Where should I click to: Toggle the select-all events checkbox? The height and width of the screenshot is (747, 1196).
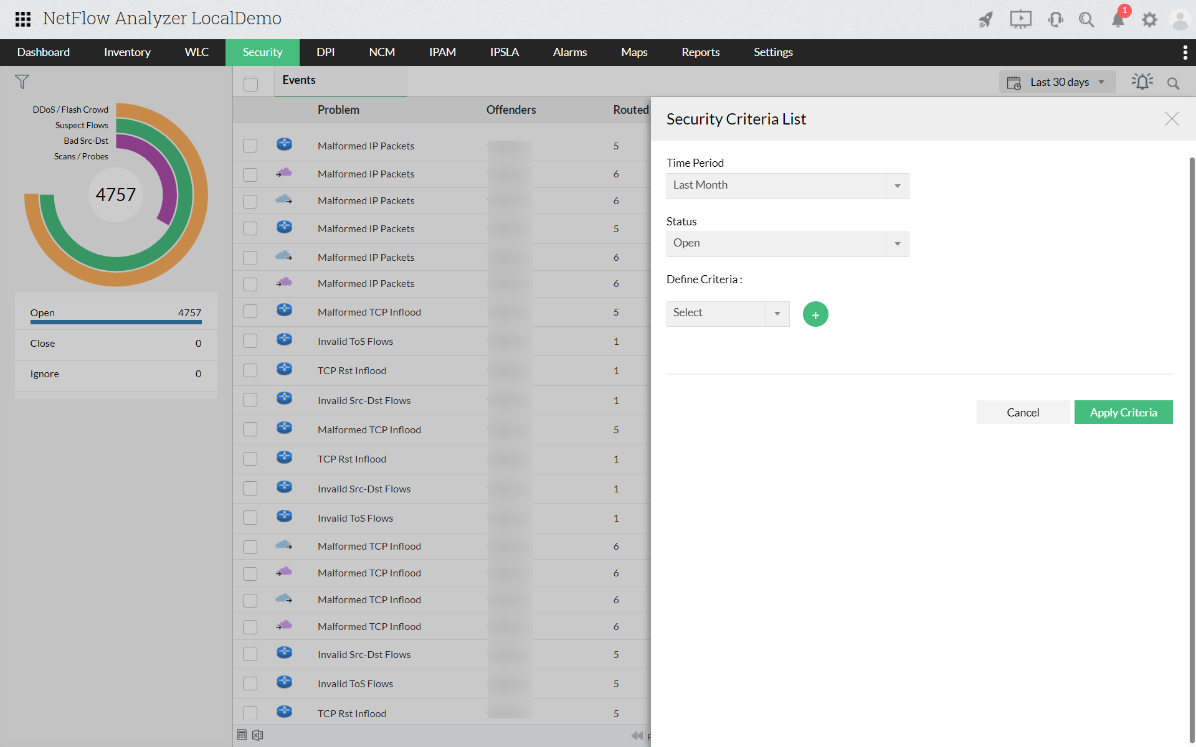(250, 84)
